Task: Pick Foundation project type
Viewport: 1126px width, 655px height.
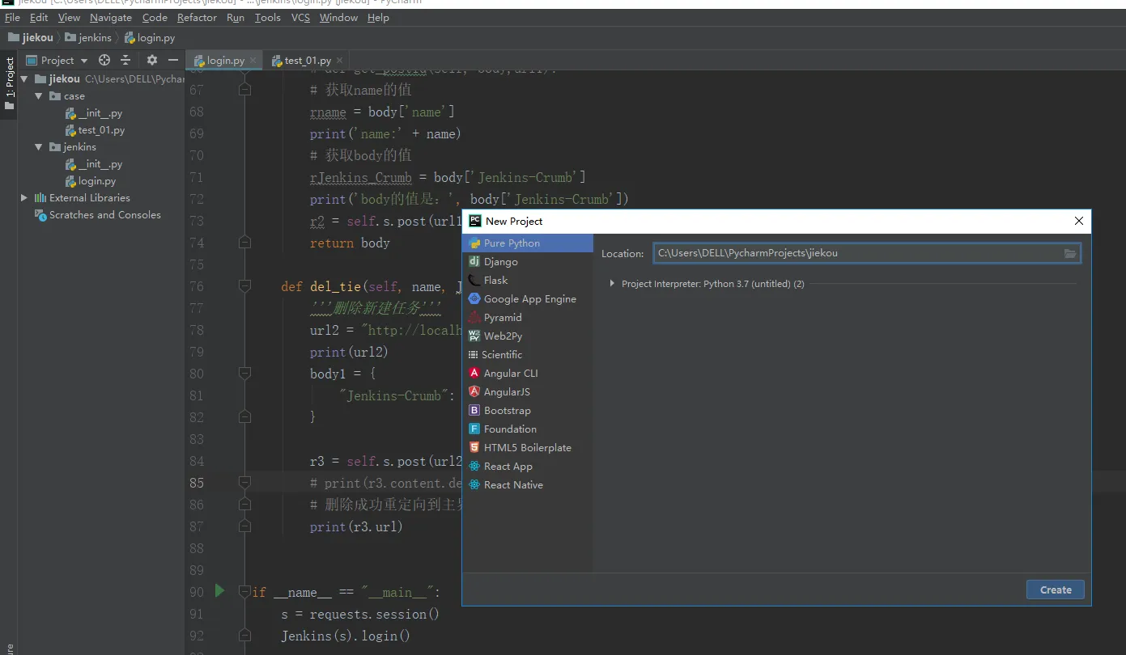Action: (x=527, y=429)
